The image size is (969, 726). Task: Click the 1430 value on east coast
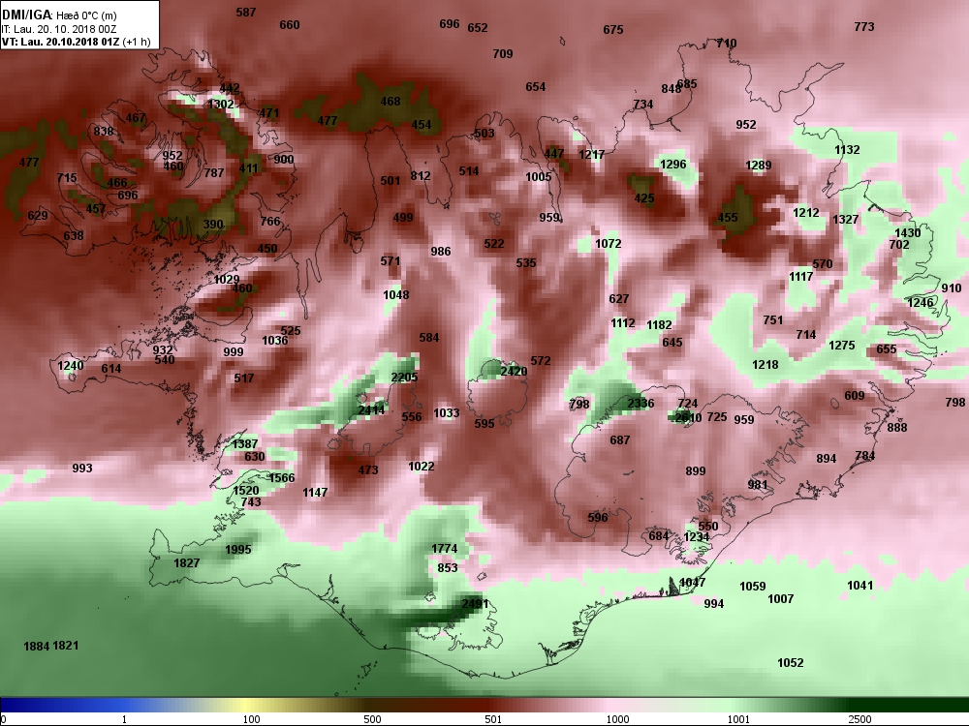[908, 233]
